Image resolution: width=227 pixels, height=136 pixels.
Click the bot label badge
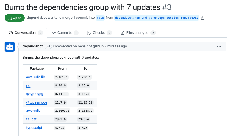point(48,47)
